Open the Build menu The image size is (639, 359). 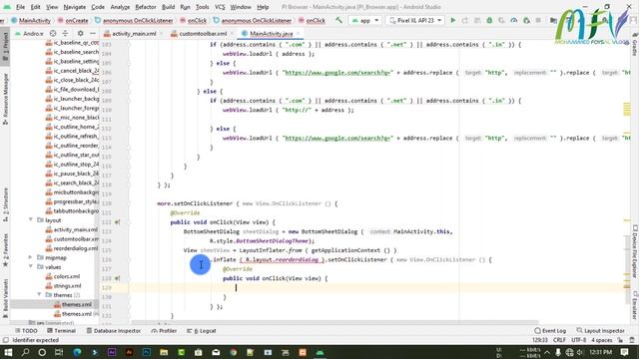pyautogui.click(x=169, y=7)
